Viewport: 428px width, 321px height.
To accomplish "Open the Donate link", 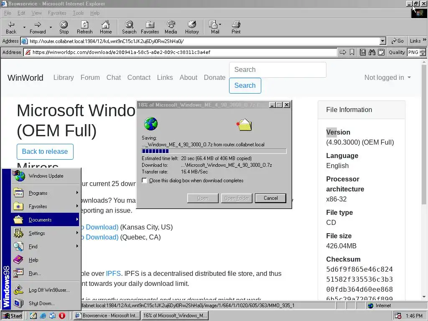I will tap(214, 77).
